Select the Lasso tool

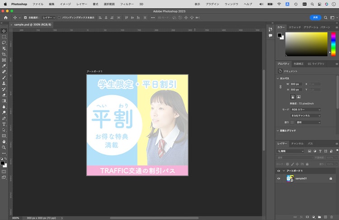(x=4, y=43)
